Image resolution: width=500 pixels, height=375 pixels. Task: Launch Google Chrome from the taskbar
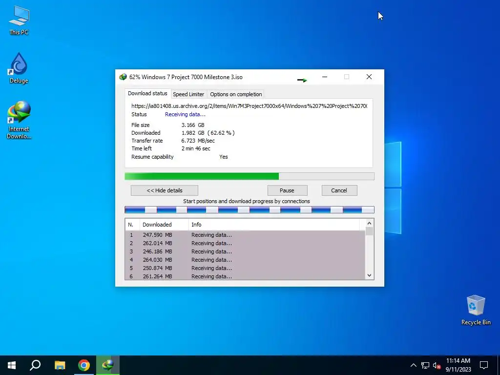click(84, 365)
